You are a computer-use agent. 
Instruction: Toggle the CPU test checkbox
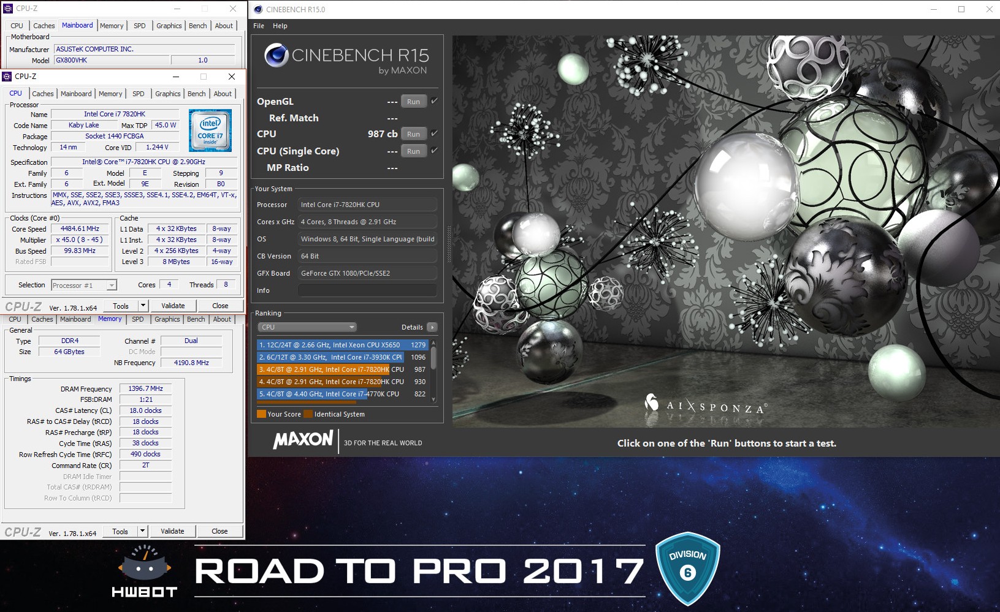point(434,134)
